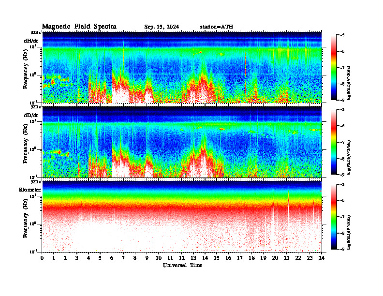The width and height of the screenshot is (383, 296).
Task: Click the "Riometer" panel label
Action: tap(30, 190)
